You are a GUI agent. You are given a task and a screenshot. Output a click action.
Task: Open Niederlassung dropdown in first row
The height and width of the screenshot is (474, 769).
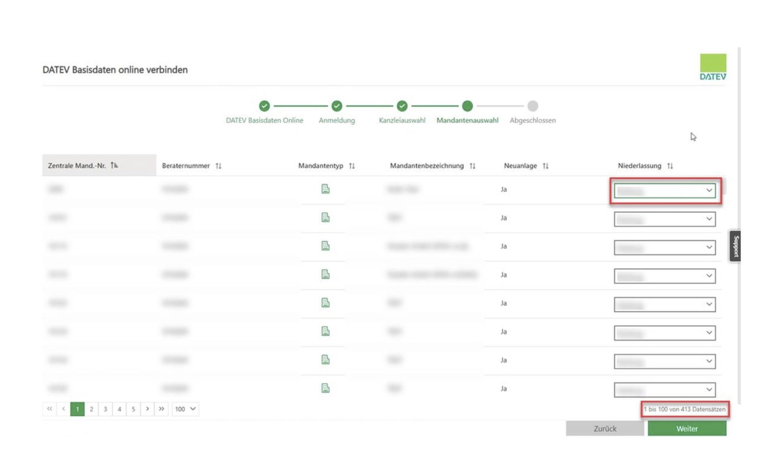pos(665,191)
